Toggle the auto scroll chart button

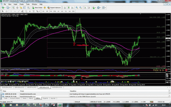pos(85,8)
